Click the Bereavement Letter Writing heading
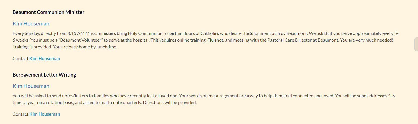 [x=44, y=75]
